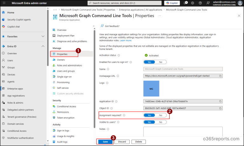Click Got feedback? link
Screen dimensions: 244x146
tap(110, 26)
